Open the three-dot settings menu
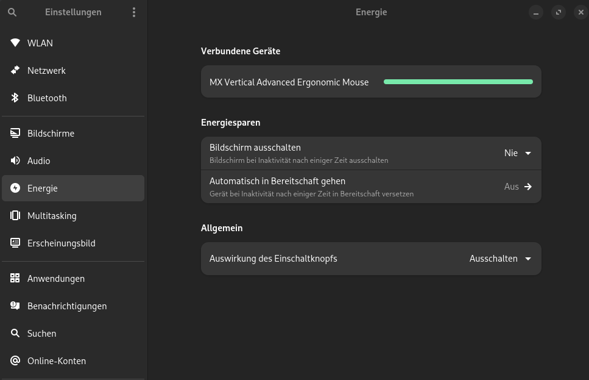 [134, 12]
